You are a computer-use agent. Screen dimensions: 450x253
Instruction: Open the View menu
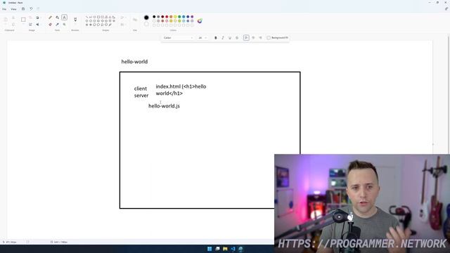13,9
